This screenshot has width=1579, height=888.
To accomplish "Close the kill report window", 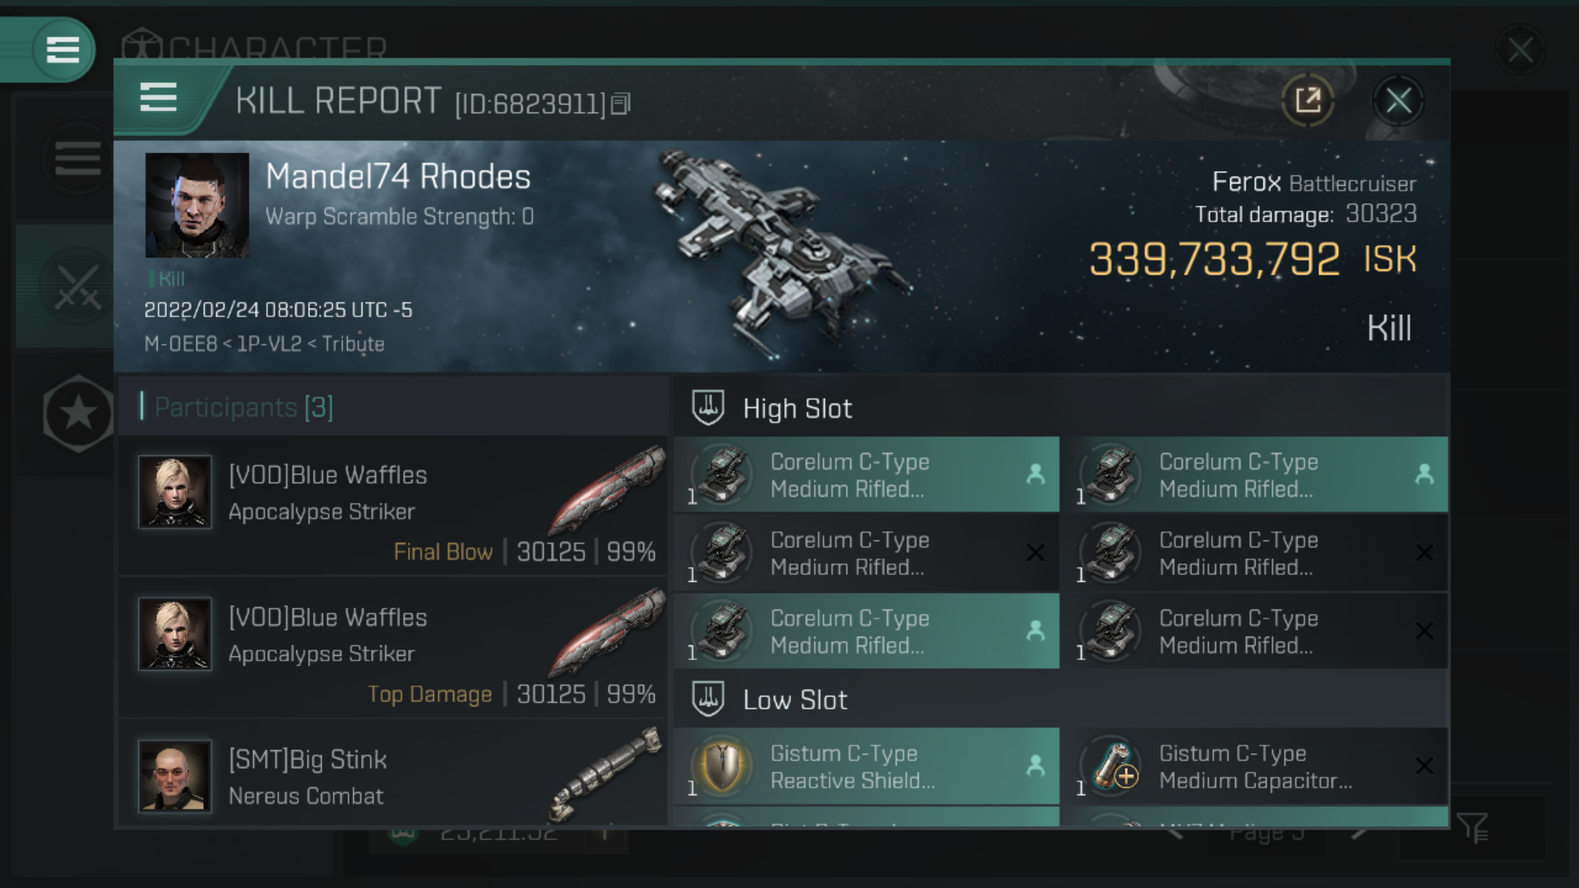I will [x=1398, y=100].
